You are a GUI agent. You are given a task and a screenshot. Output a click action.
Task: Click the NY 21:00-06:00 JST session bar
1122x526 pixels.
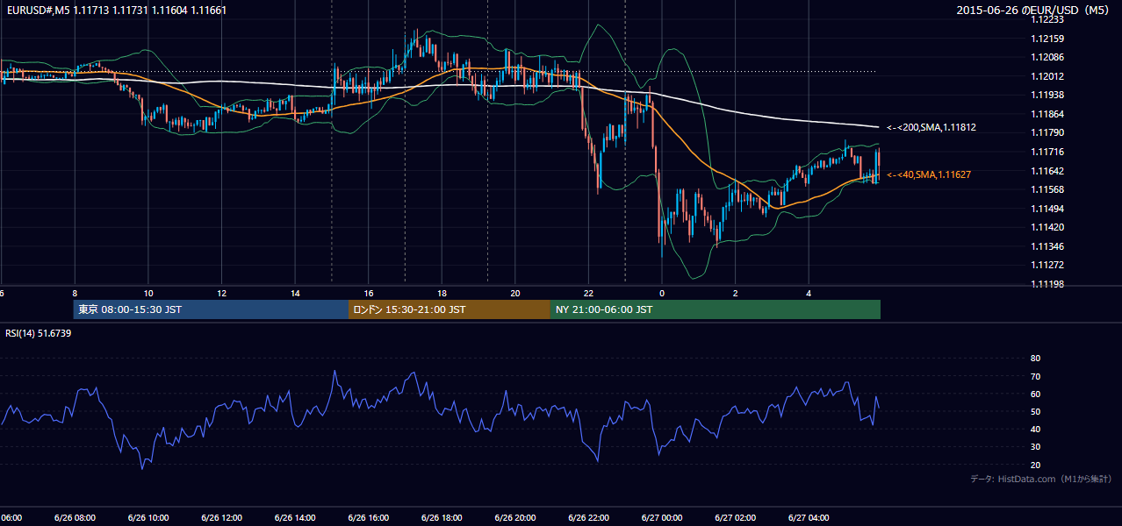pos(716,309)
